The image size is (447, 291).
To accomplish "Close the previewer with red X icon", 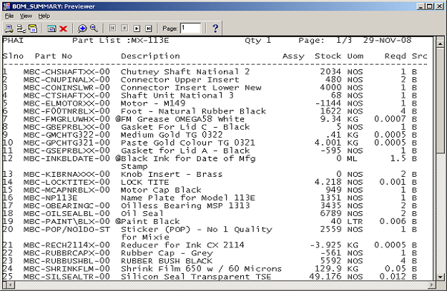I will [63, 28].
